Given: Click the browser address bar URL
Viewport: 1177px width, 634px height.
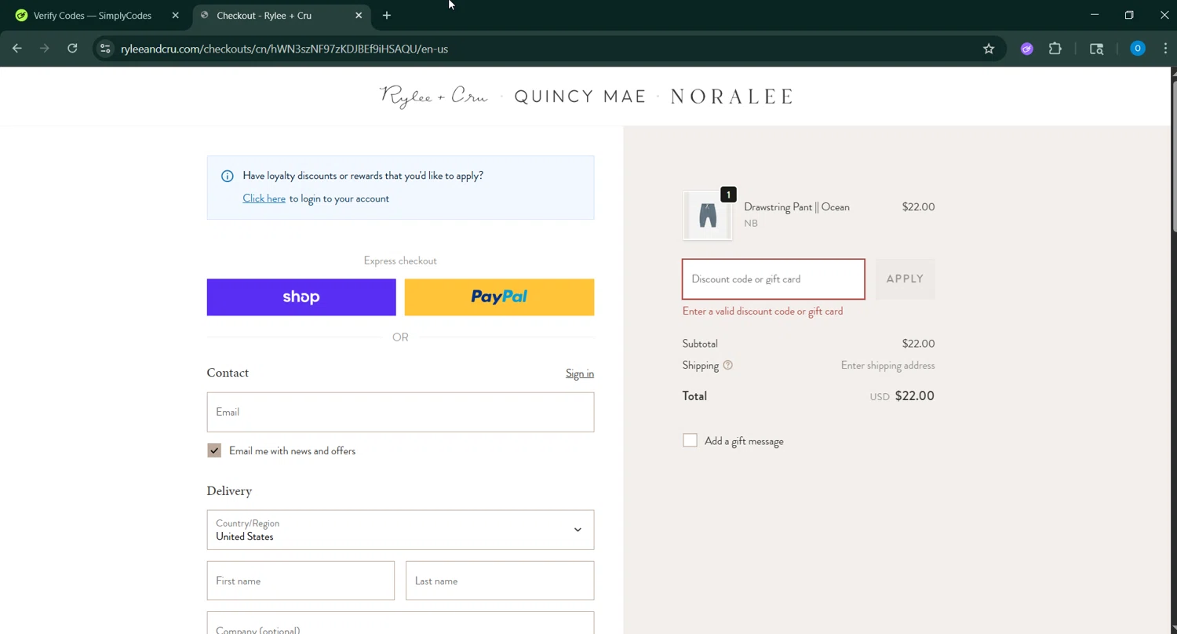Looking at the screenshot, I should point(284,49).
